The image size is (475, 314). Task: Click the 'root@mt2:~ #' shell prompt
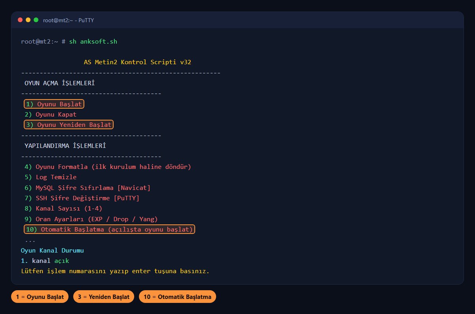tap(43, 42)
